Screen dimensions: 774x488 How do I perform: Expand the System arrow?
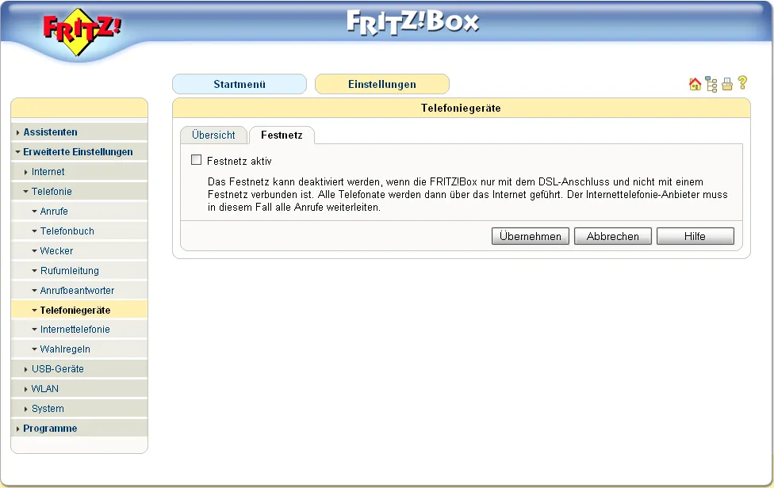click(25, 409)
